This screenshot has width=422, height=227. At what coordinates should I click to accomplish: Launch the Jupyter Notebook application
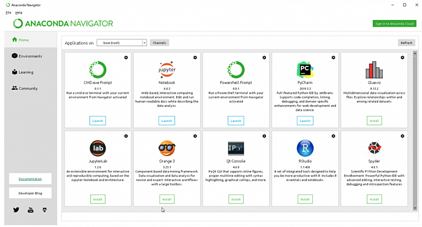[x=166, y=121]
